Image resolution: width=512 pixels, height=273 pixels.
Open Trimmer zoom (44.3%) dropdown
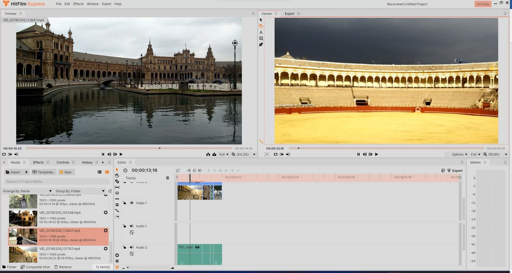[243, 154]
